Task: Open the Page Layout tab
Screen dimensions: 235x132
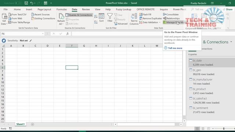Action: (44, 9)
